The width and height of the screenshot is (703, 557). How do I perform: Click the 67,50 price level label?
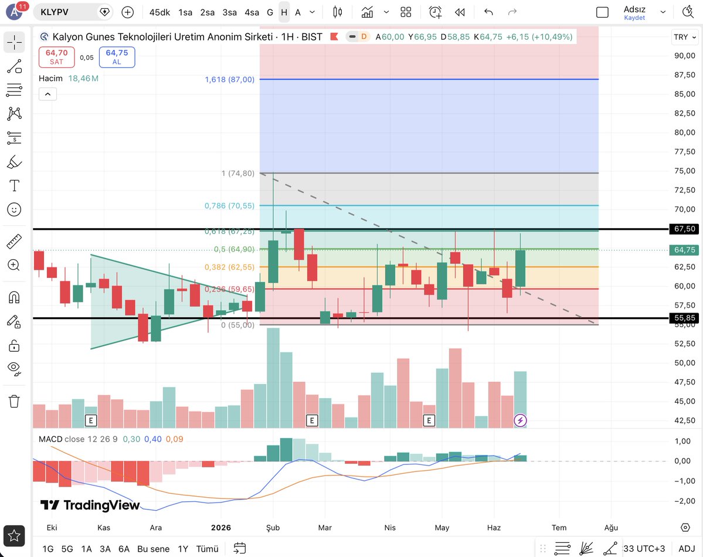coord(685,229)
